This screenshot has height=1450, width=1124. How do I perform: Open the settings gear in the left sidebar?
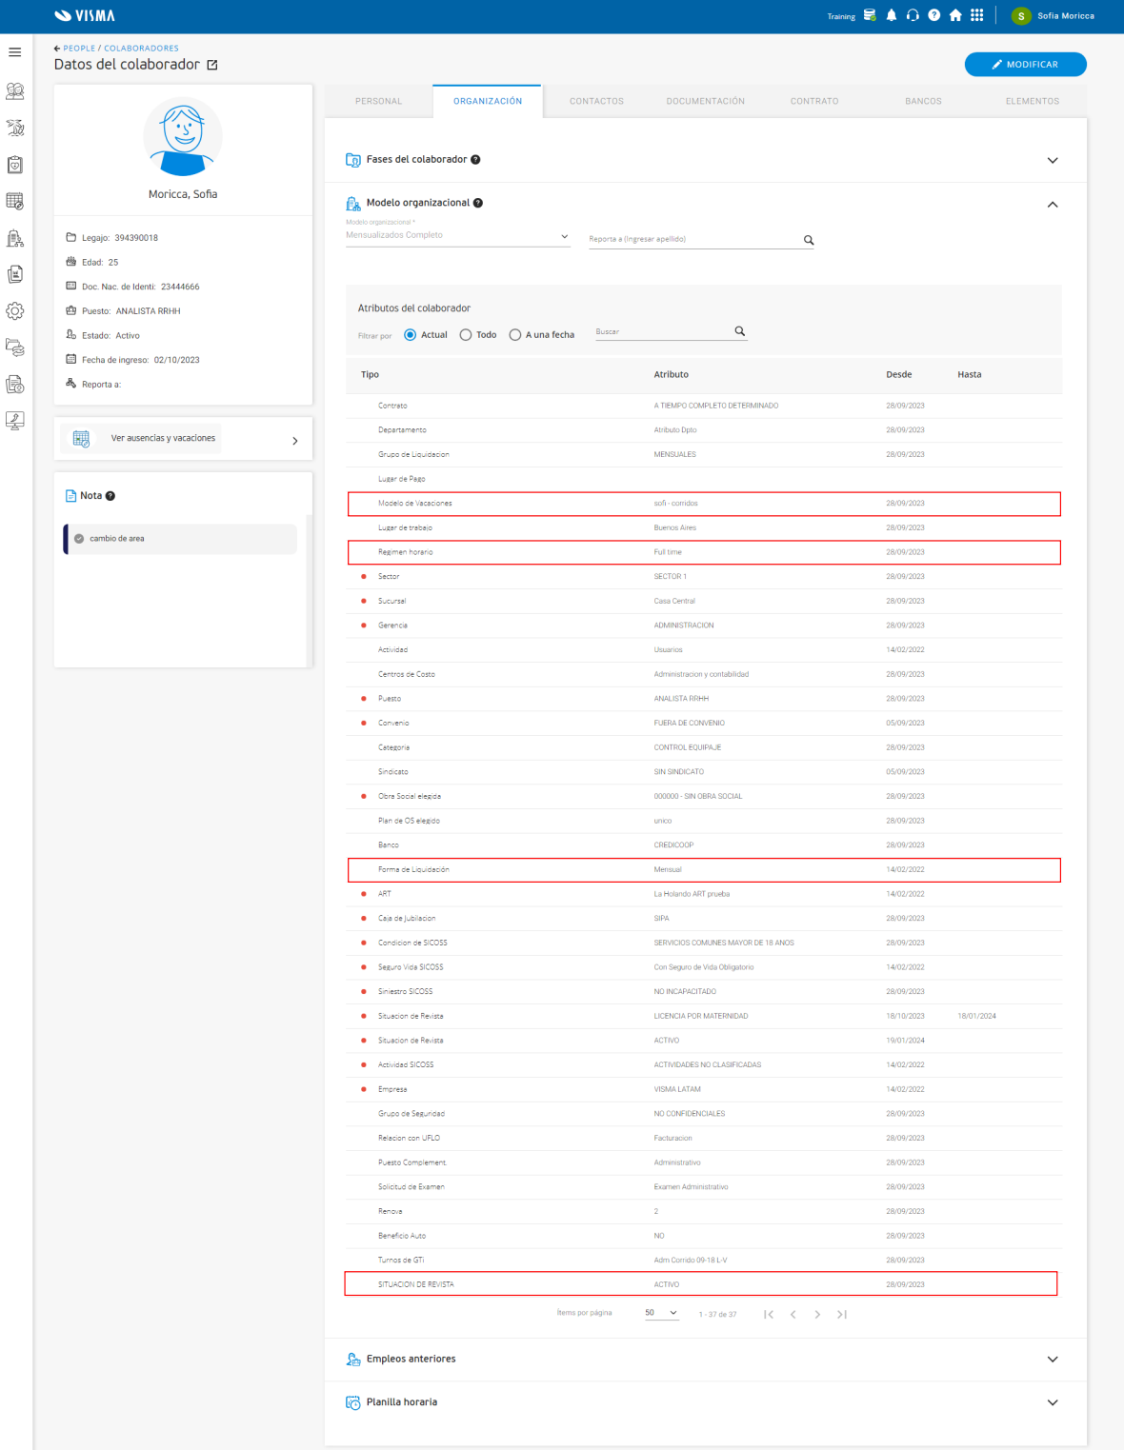(14, 310)
